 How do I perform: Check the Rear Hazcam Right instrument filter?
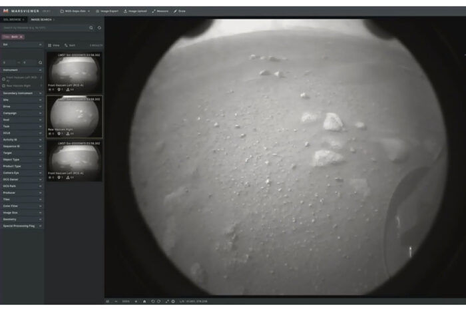point(4,85)
